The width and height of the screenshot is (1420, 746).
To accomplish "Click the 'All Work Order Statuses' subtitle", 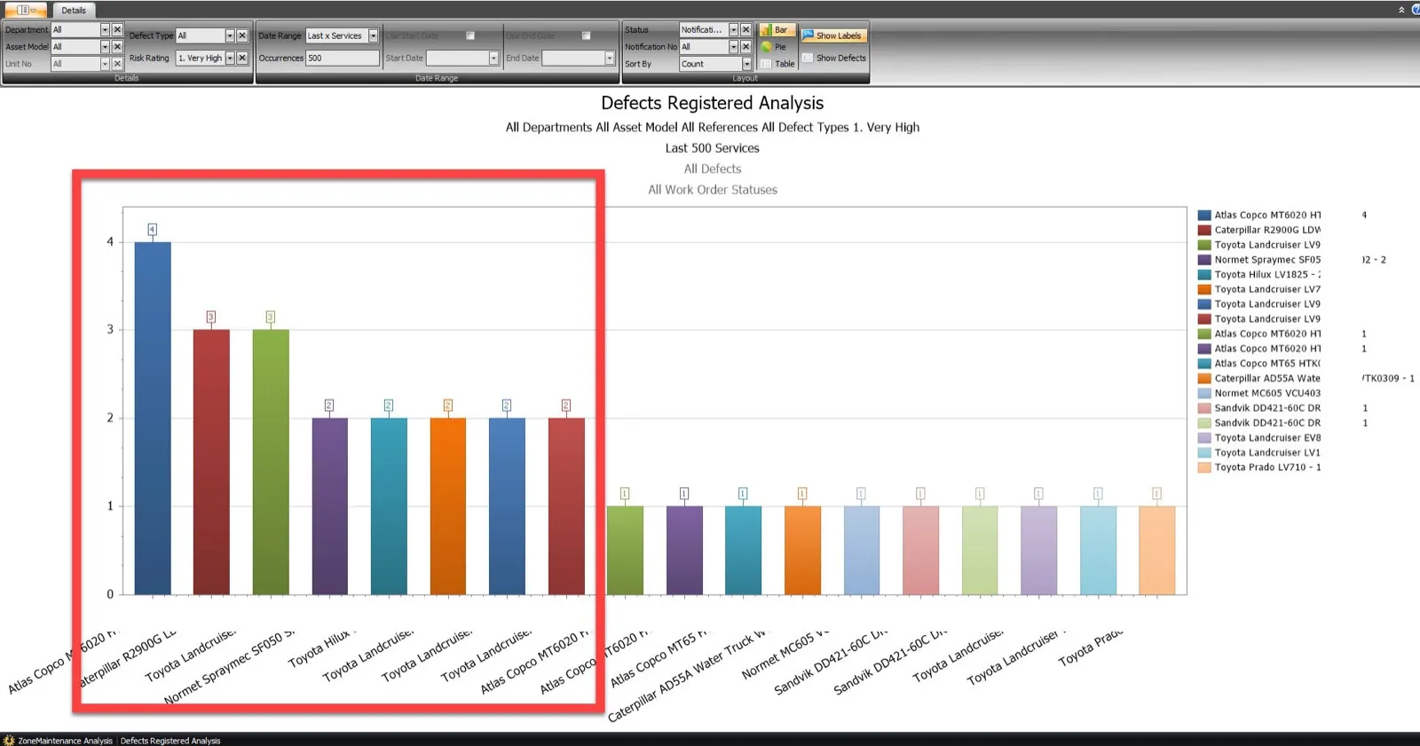I will point(712,190).
